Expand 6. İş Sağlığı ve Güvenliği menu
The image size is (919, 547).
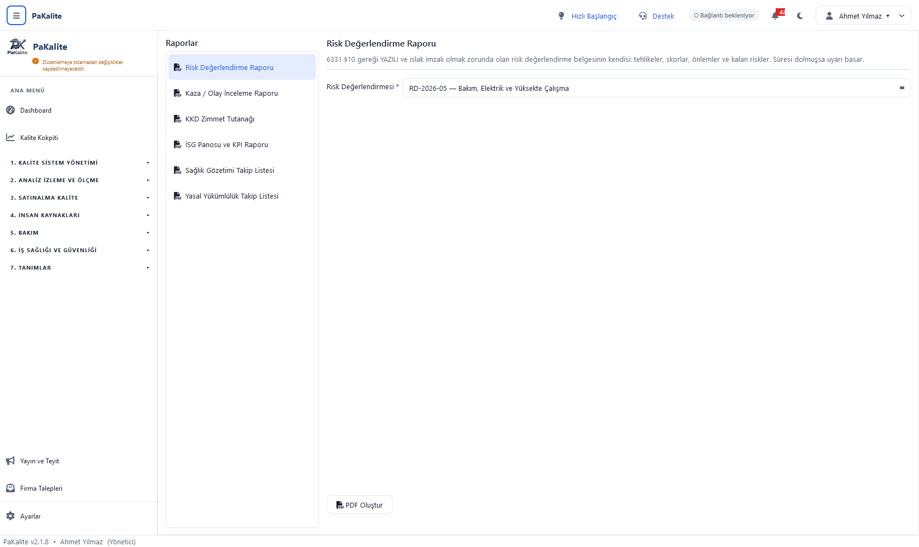tap(79, 250)
